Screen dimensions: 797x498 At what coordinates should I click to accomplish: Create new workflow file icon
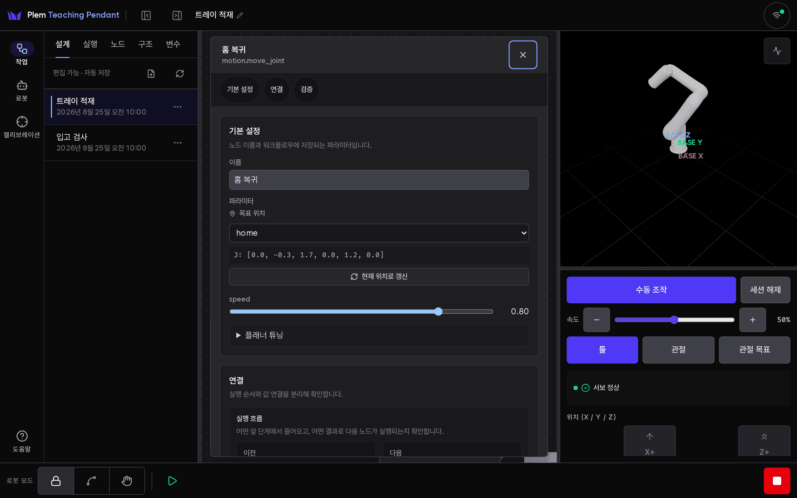click(x=151, y=73)
